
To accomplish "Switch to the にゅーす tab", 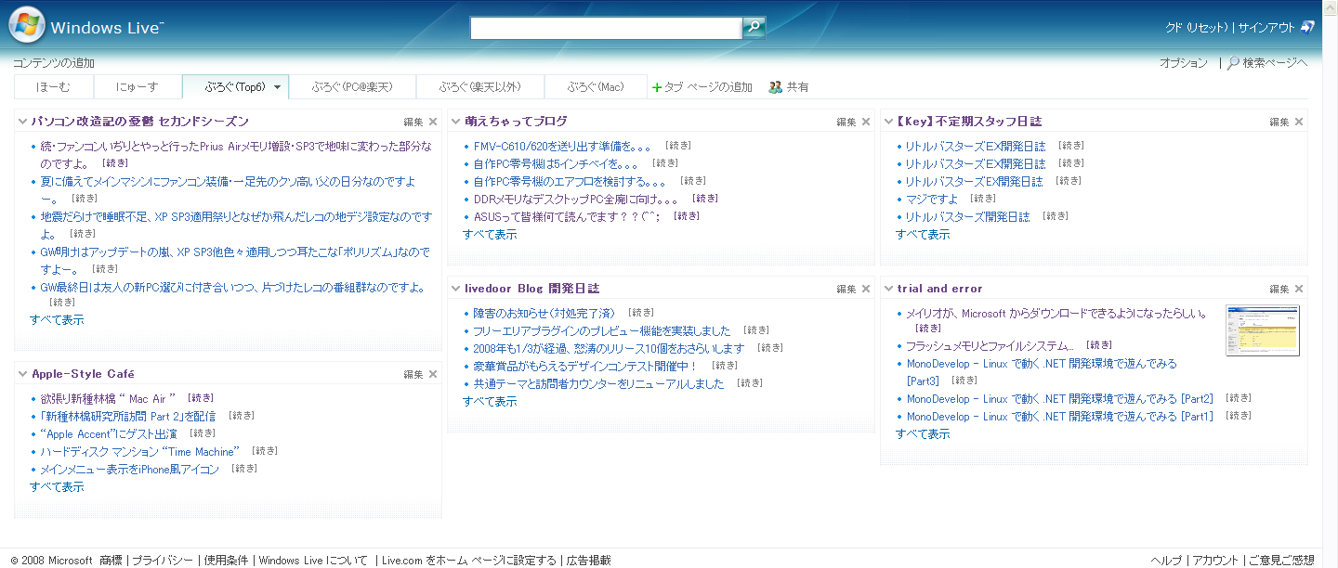I will (x=138, y=87).
